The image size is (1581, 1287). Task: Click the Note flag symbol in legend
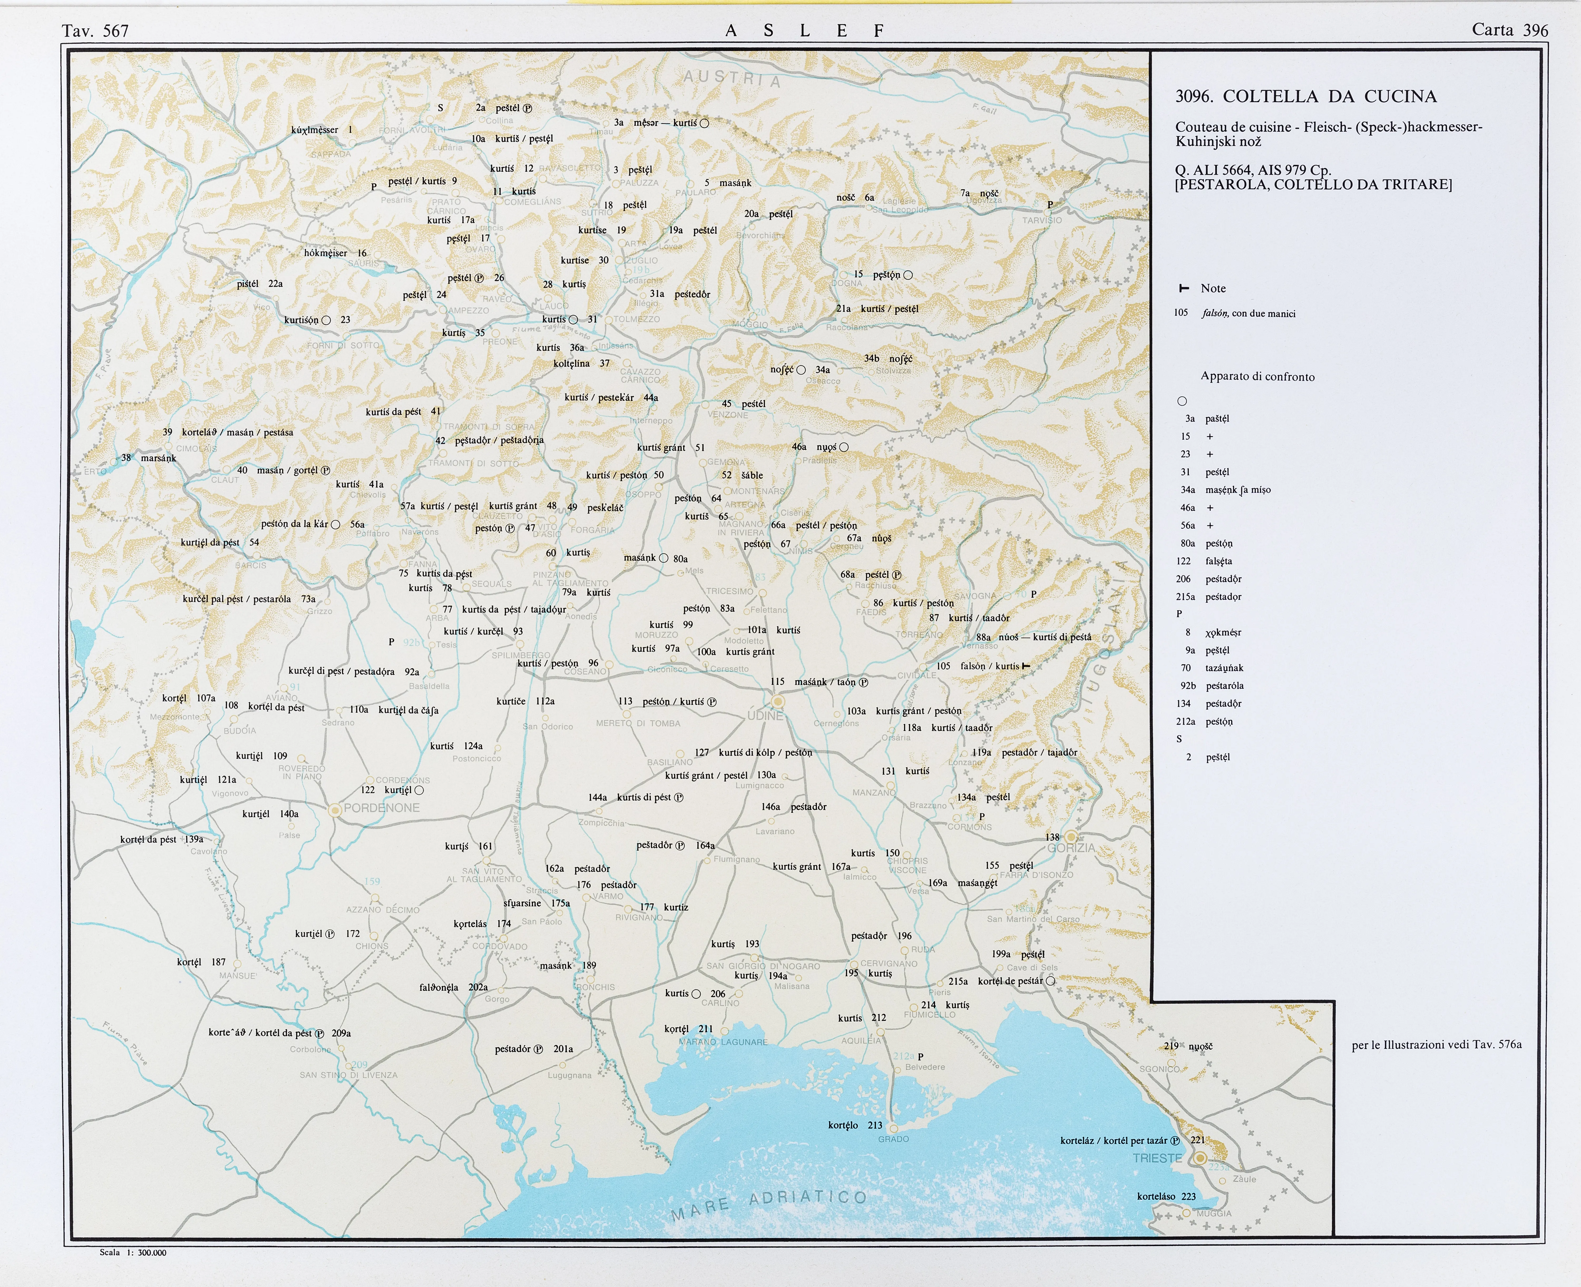1184,288
